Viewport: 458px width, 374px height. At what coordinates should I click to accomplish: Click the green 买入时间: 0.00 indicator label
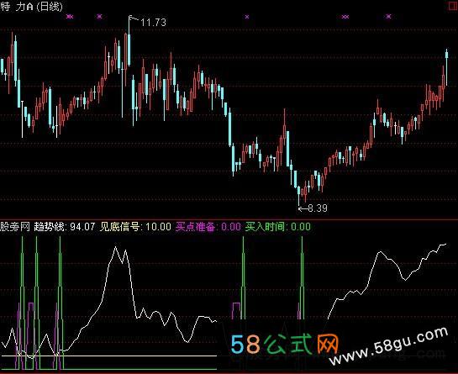[x=278, y=227]
